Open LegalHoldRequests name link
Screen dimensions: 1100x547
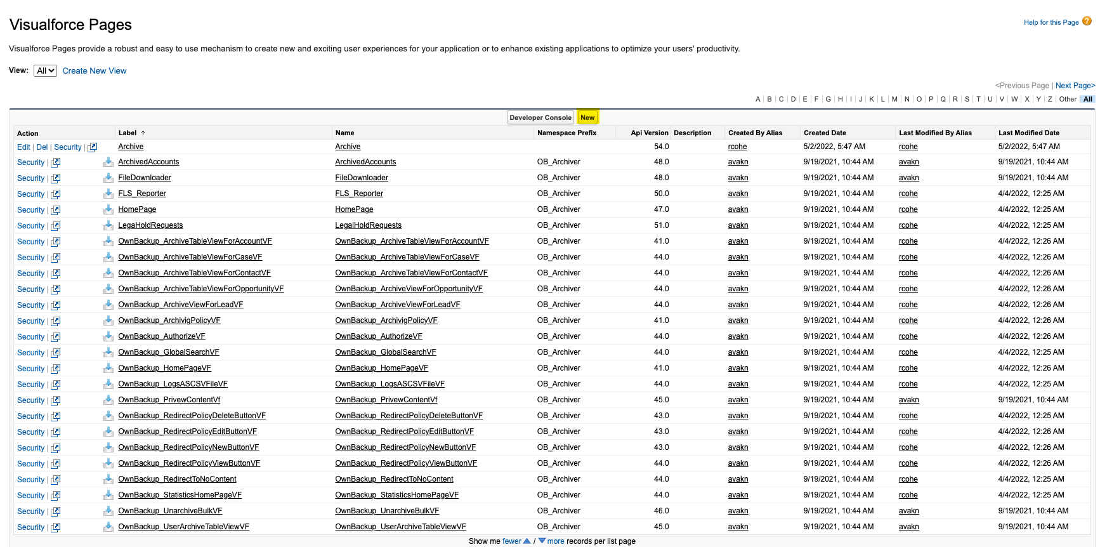(x=368, y=225)
